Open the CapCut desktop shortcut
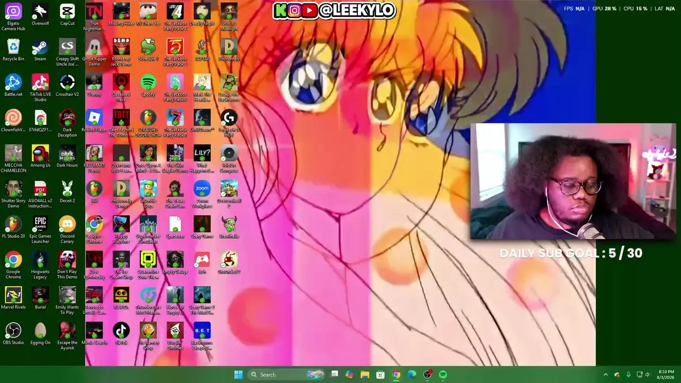 67,15
